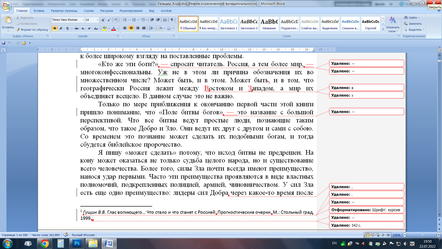This screenshot has width=442, height=249.
Task: Click the word count (Число слов) in the status bar
Action: tap(46, 235)
